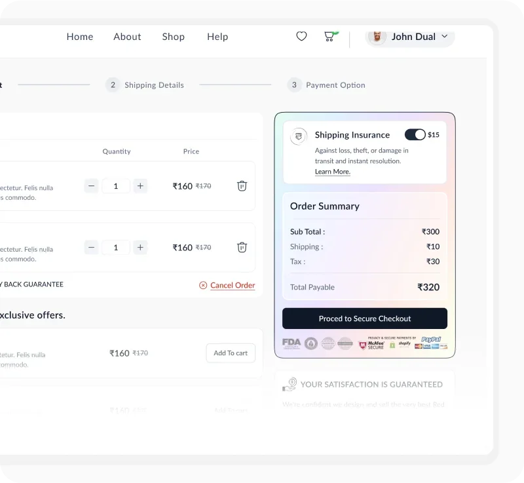Viewport: 524px width, 483px height.
Task: Click the Total Payable ₹320 amount
Action: (x=428, y=287)
